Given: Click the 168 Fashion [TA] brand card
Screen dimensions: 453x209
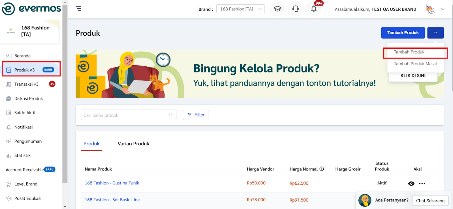Looking at the screenshot, I should 30,32.
